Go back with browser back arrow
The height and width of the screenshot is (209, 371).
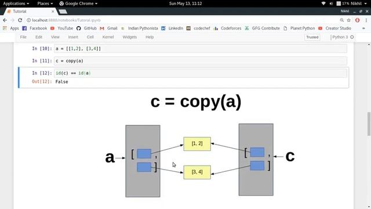[5, 20]
